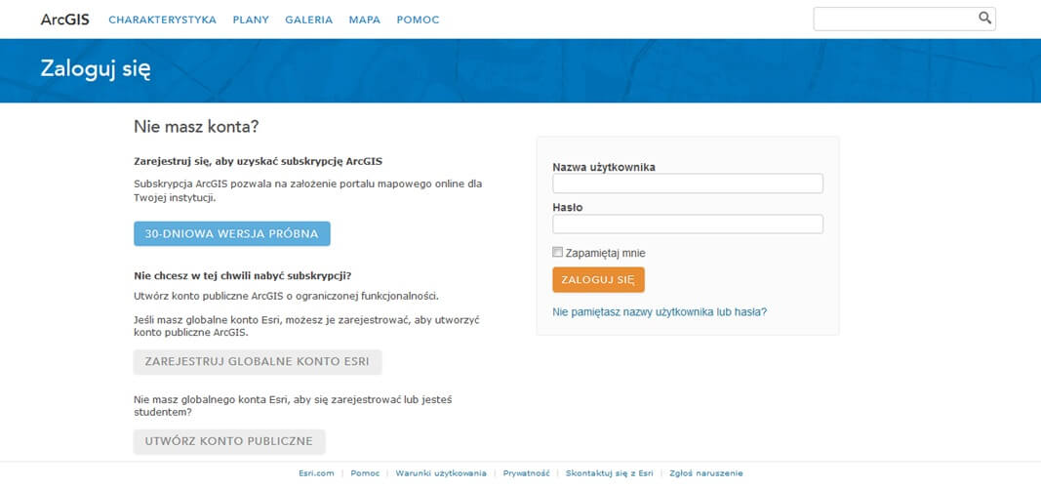The height and width of the screenshot is (489, 1041).
Task: Click the Zaloguj się banner heading
Action: (96, 69)
